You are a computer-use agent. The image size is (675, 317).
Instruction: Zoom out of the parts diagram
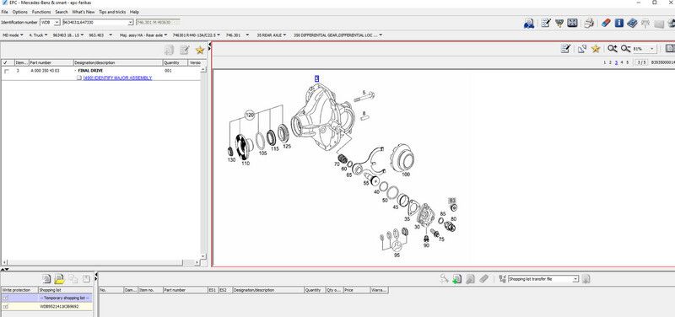pyautogui.click(x=625, y=49)
